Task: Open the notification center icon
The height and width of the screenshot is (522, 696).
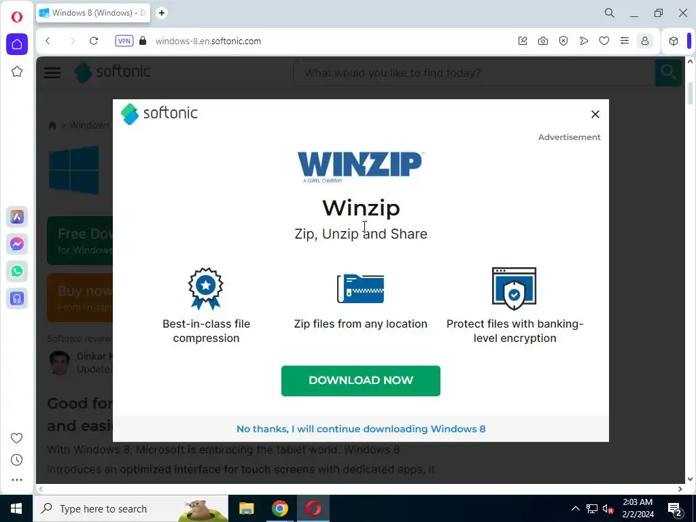Action: click(x=675, y=509)
